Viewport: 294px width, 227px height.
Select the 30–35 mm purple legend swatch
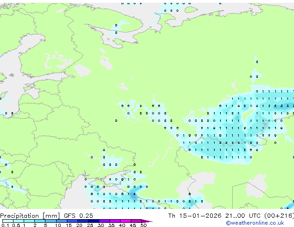pyautogui.click(x=104, y=221)
